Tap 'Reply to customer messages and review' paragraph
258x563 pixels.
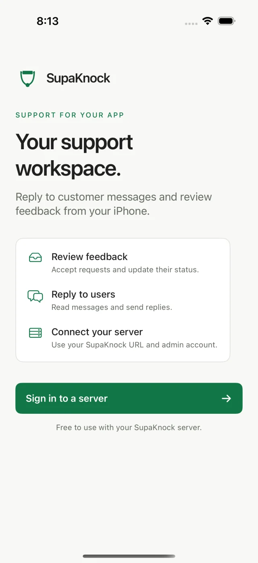tap(114, 204)
